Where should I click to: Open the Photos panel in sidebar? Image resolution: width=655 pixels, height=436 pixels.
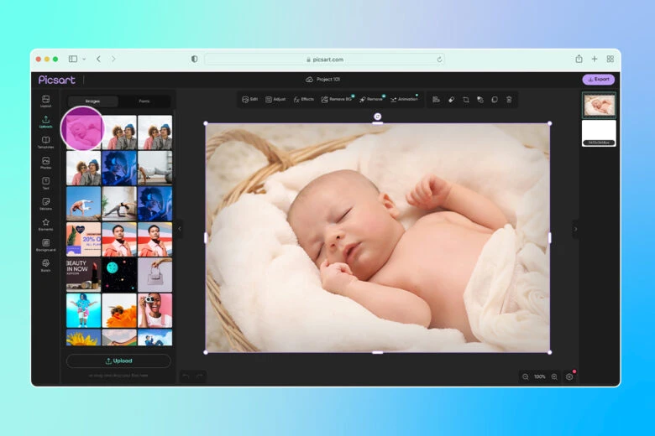[45, 163]
